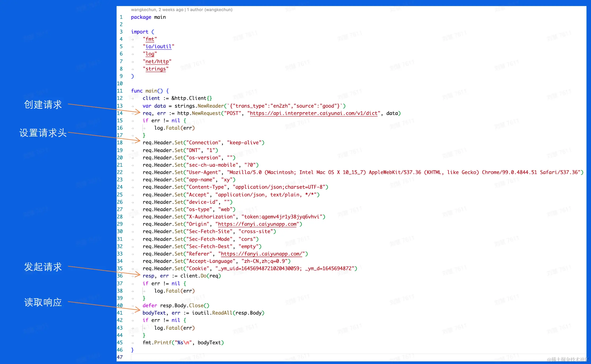
Task: Click the git blame author annotation
Action: coord(182,10)
